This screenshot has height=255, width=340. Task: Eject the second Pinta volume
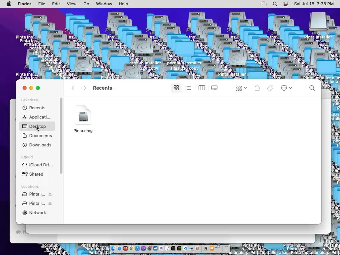(x=50, y=204)
